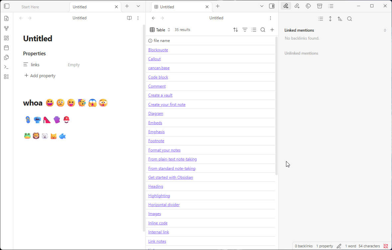The image size is (392, 250).
Task: Toggle reading view book icon
Action: coord(129,18)
